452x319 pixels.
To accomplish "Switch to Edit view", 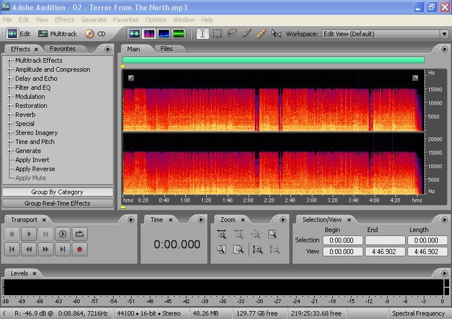I will coord(19,34).
